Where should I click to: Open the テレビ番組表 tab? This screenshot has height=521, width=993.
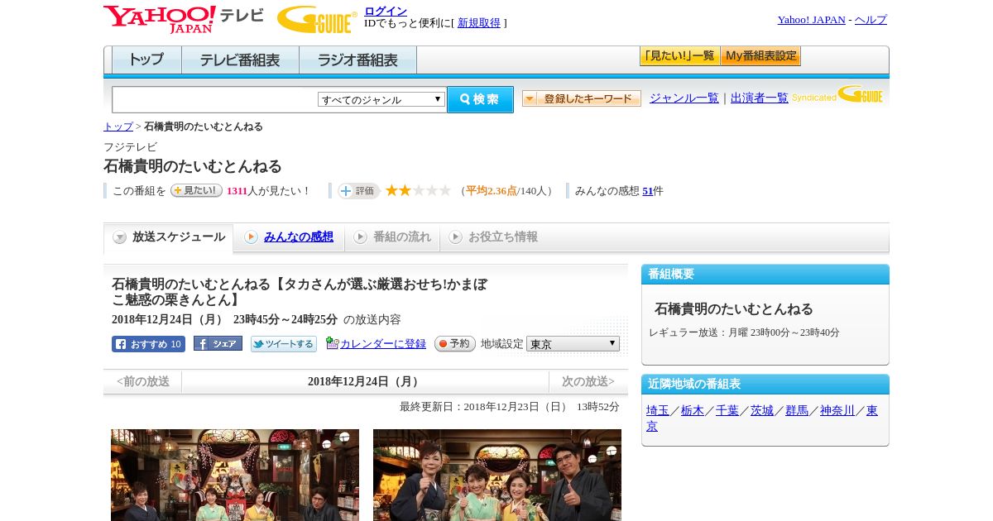click(x=240, y=60)
